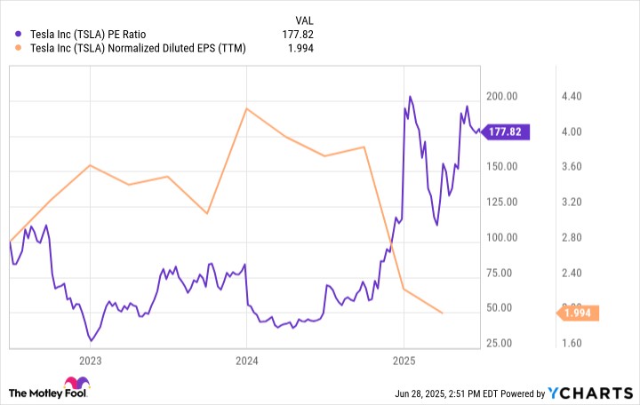Click the 1.994 value in legend
The width and height of the screenshot is (640, 405).
(x=300, y=48)
